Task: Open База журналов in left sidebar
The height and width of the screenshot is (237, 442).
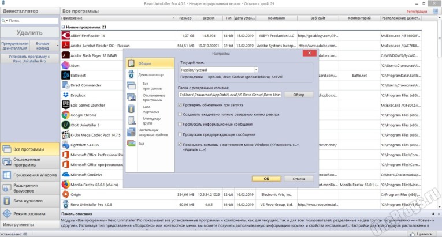Action: click(29, 201)
